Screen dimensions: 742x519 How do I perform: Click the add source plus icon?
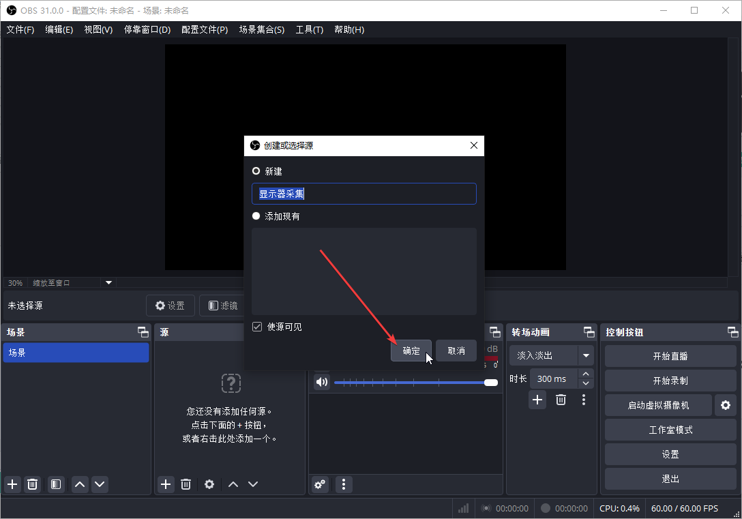tap(166, 484)
